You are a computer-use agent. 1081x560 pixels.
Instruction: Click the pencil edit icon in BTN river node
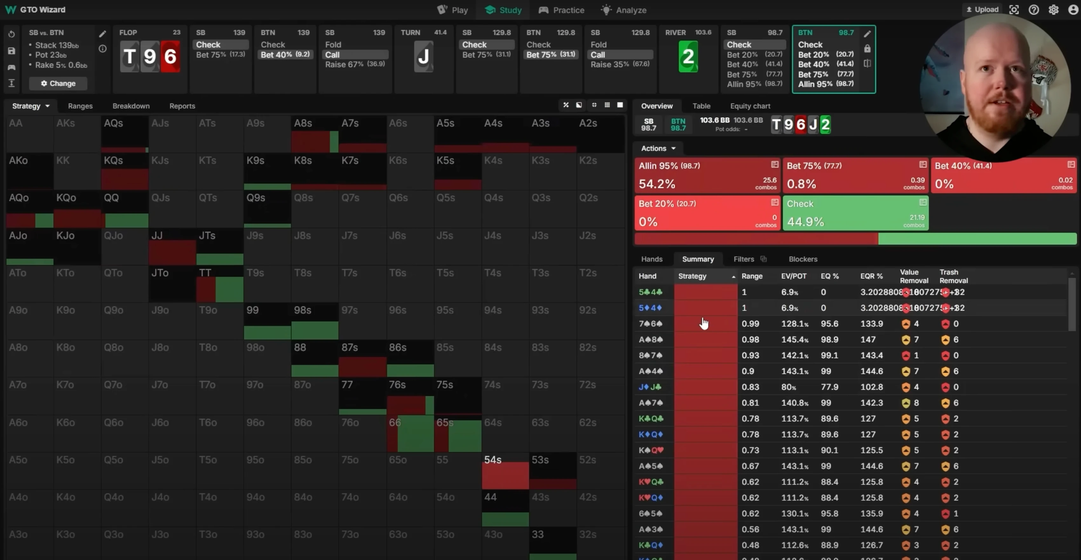click(867, 34)
